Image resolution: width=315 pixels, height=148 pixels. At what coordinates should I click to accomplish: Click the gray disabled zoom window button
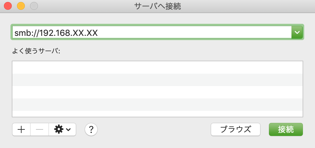tap(34, 6)
